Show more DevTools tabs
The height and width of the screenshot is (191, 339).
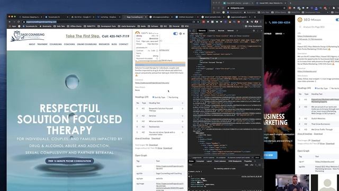pyautogui.click(x=237, y=31)
